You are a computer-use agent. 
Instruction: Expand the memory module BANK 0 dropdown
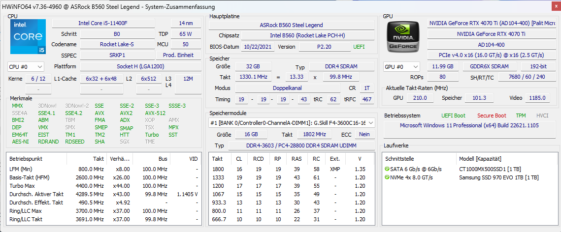click(292, 123)
